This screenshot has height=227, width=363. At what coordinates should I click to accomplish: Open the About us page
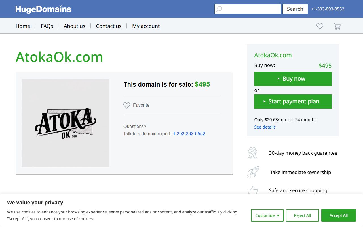pyautogui.click(x=74, y=26)
